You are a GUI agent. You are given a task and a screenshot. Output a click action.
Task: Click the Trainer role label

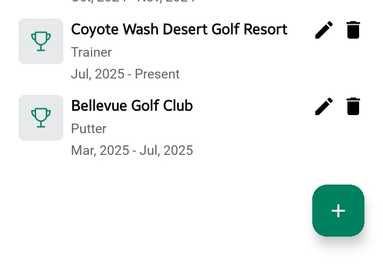[x=91, y=53]
